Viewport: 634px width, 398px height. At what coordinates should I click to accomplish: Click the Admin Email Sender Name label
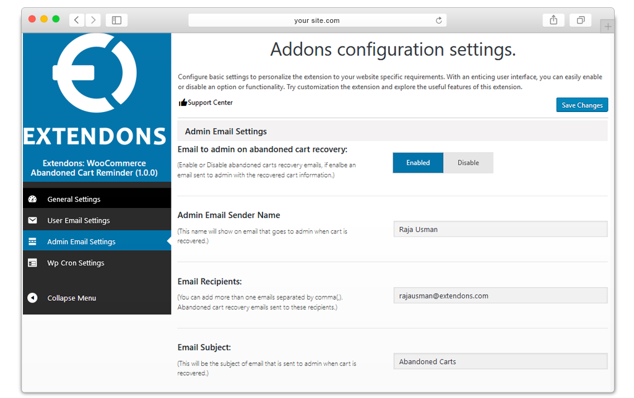[229, 215]
